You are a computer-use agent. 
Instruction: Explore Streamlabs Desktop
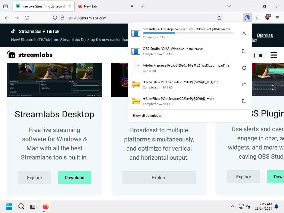pyautogui.click(x=34, y=177)
